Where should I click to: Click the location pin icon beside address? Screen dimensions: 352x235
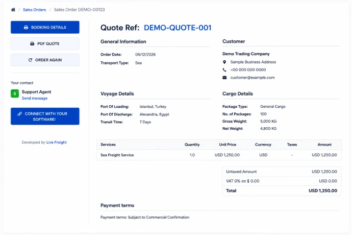pyautogui.click(x=224, y=62)
